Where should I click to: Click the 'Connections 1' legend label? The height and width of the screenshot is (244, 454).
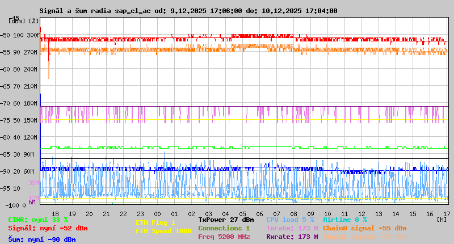point(224,228)
